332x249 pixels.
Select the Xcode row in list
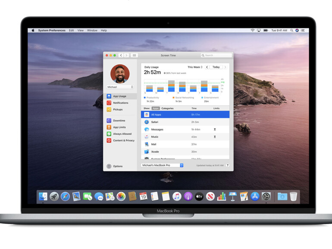point(185,152)
